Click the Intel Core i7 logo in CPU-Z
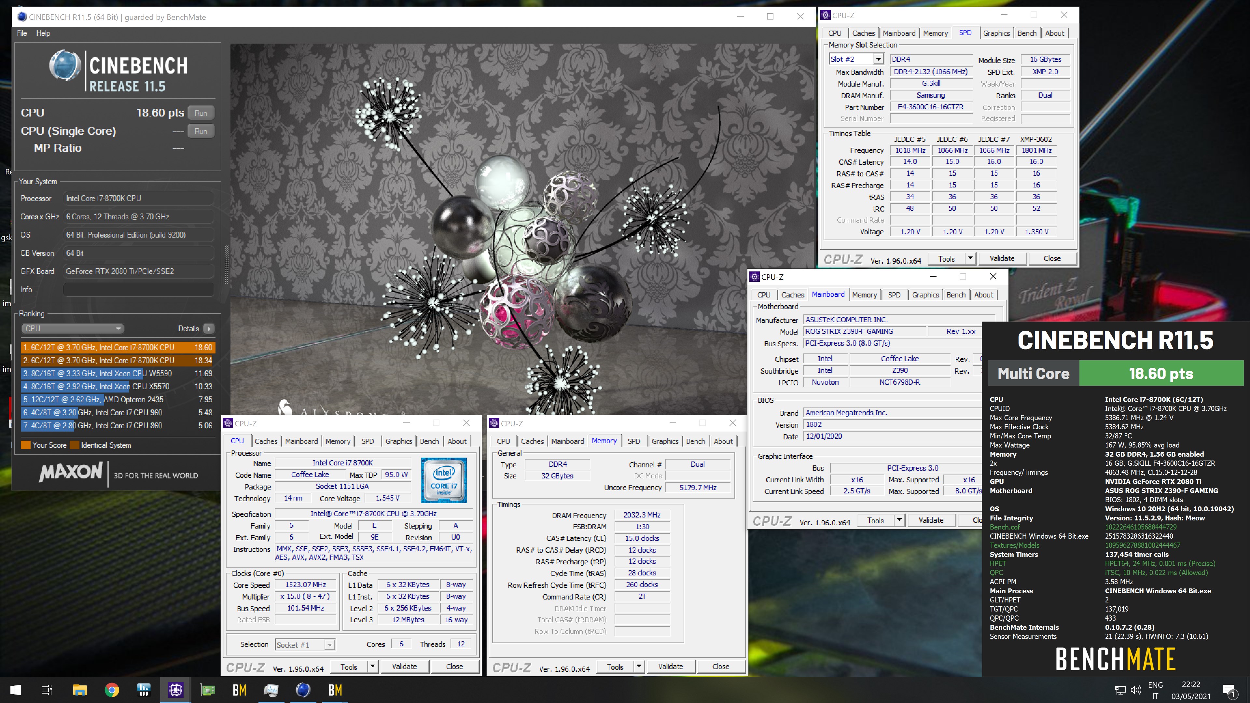The width and height of the screenshot is (1250, 703). (443, 480)
